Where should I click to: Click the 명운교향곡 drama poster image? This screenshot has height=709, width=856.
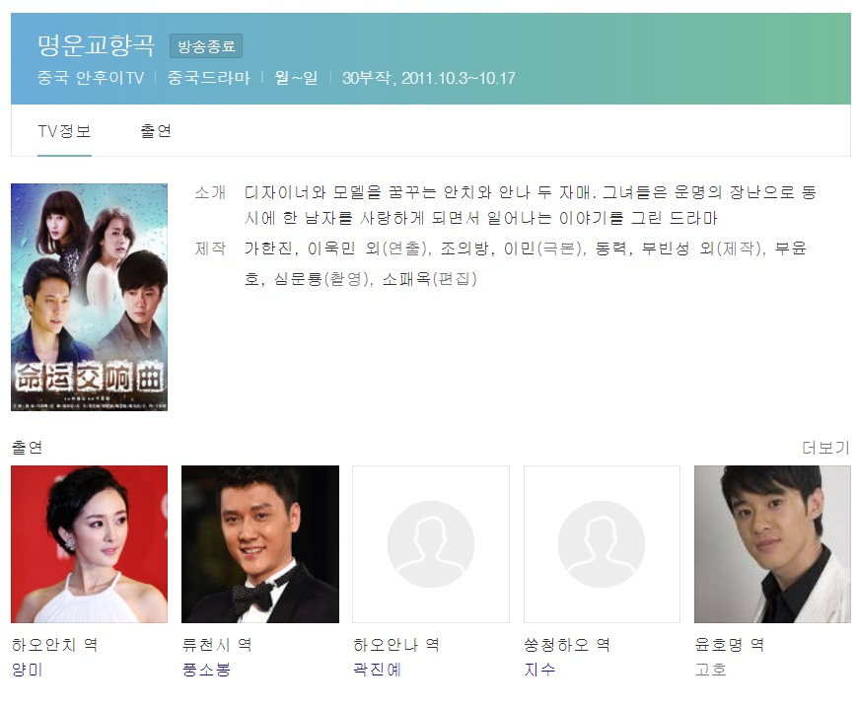90,297
